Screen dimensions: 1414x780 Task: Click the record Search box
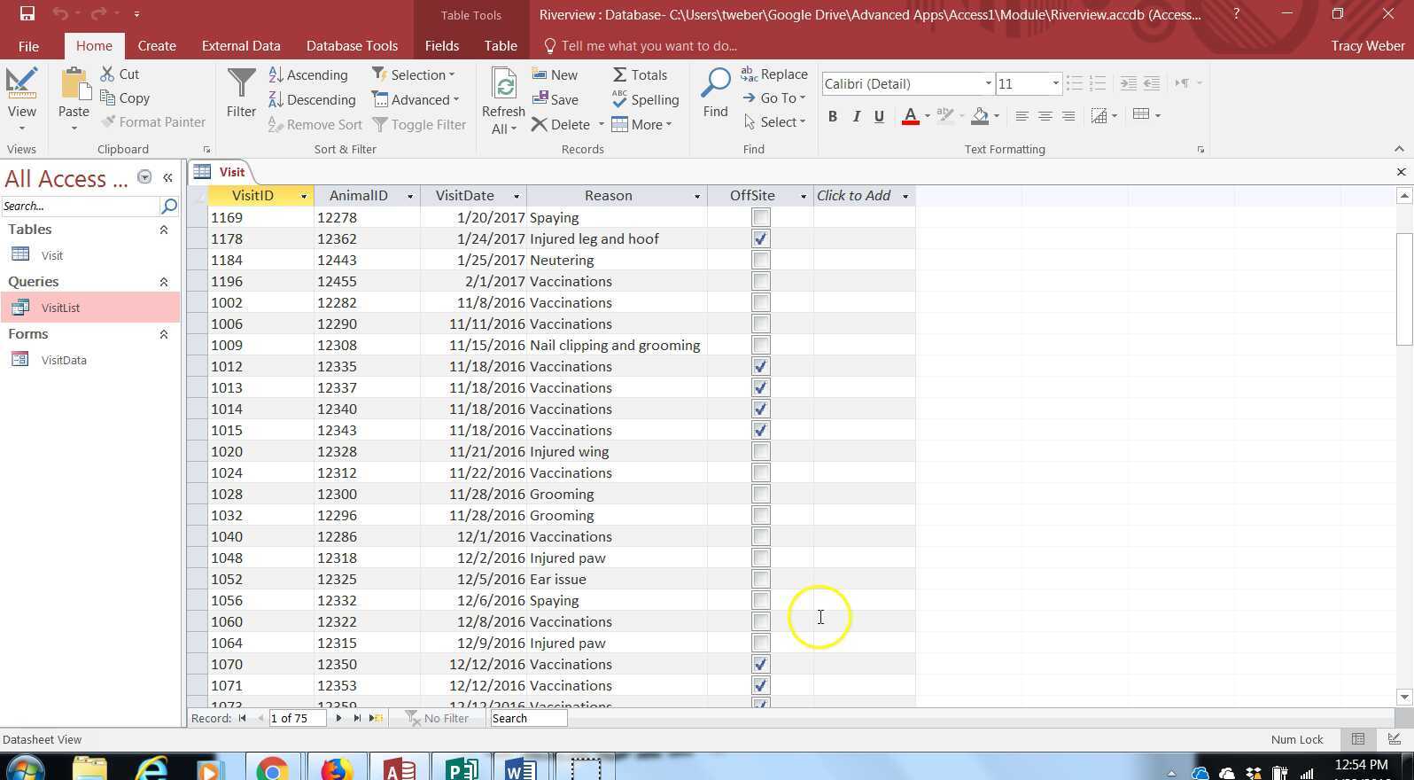529,719
